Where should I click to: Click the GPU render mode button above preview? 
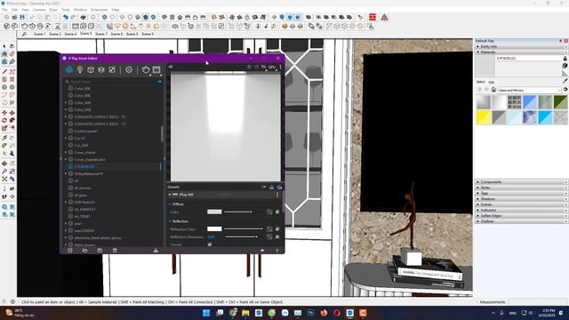coord(272,67)
